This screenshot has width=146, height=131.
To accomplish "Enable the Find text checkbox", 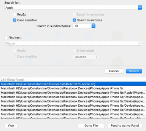I will click(6, 38).
